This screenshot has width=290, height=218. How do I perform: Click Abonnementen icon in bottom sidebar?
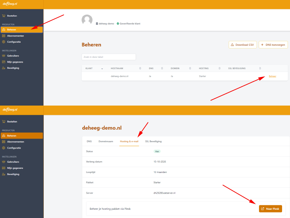[3, 142]
